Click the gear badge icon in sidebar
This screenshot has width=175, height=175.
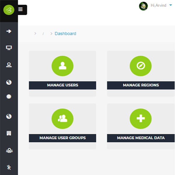[x=9, y=97]
